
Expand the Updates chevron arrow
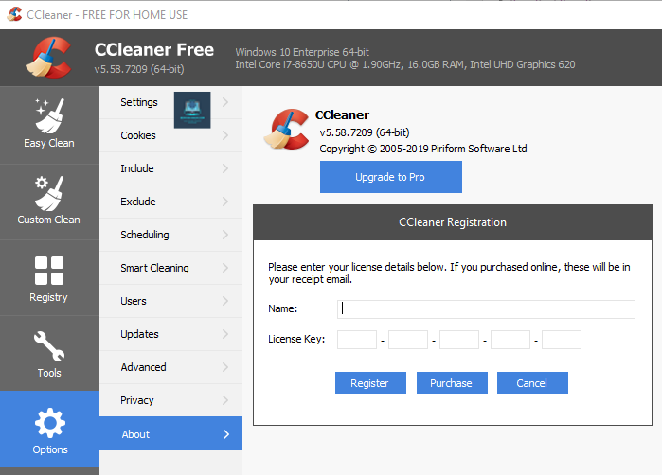coord(225,334)
